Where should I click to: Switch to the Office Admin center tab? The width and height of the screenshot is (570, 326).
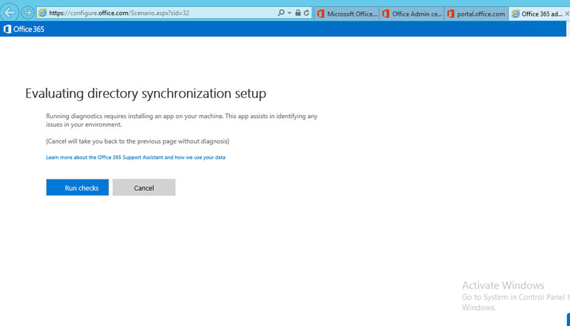point(412,14)
